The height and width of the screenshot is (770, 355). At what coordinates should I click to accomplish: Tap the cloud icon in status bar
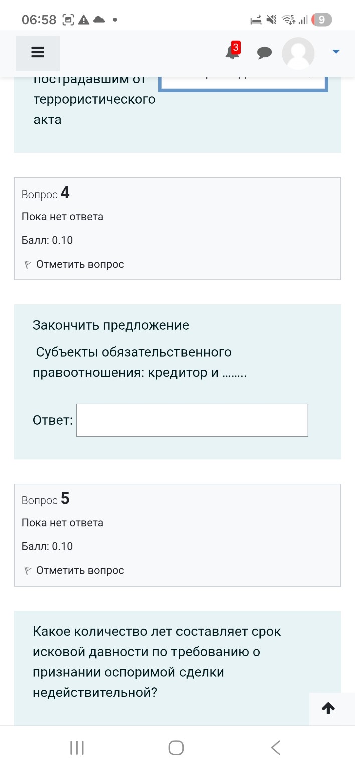click(x=99, y=19)
